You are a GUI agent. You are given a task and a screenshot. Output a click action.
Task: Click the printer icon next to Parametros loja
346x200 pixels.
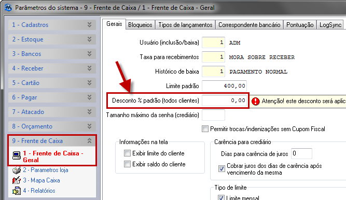pos(16,170)
